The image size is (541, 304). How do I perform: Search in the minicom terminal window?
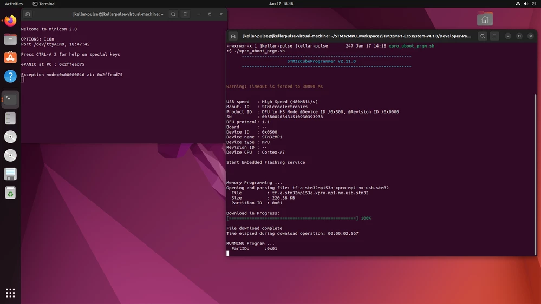point(173,14)
